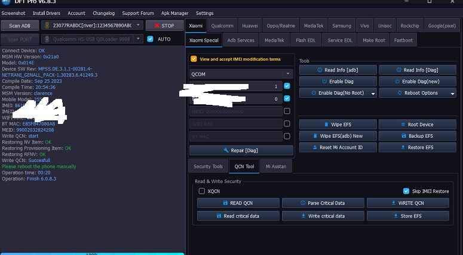Enable the XQCN checkbox
Image resolution: width=463 pixels, height=255 pixels.
pos(202,191)
